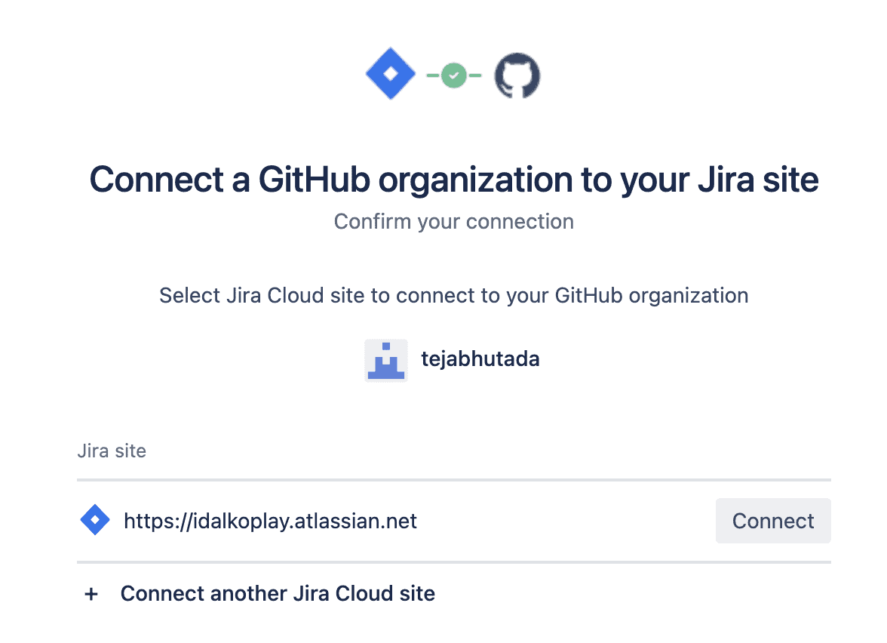Click the blue Jira site icon beside the URL
This screenshot has width=887, height=643.
click(x=95, y=520)
